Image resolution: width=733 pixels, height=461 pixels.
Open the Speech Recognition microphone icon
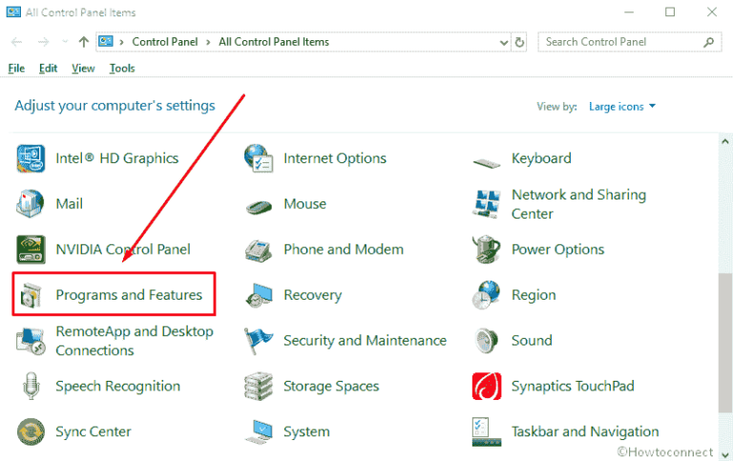pyautogui.click(x=31, y=387)
